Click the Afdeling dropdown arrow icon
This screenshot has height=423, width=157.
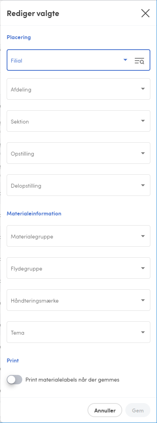143,89
